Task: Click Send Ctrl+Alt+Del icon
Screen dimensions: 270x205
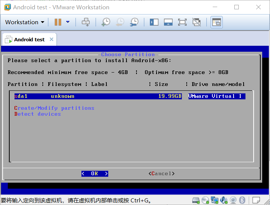Action: tap(86, 22)
